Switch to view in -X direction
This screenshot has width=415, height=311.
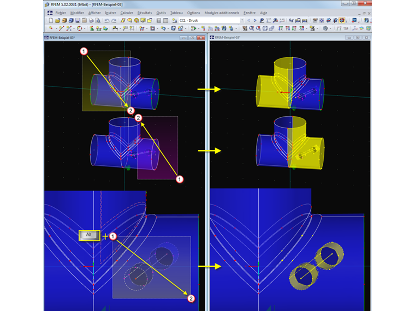pos(301,28)
